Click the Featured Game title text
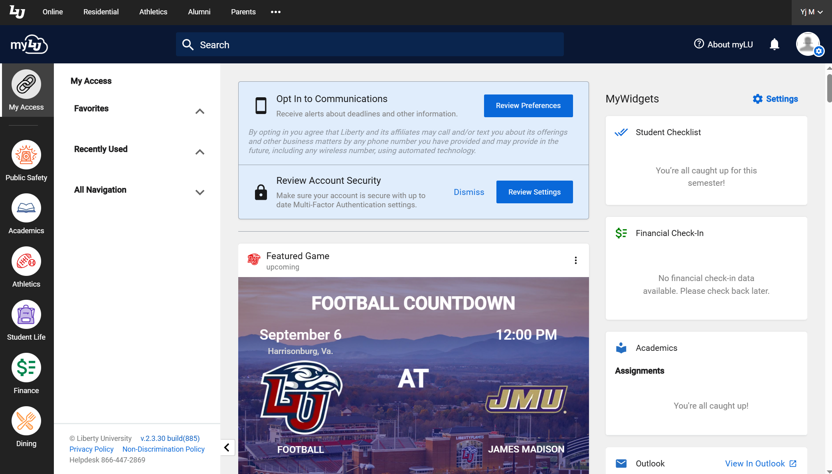The width and height of the screenshot is (832, 474). 298,256
